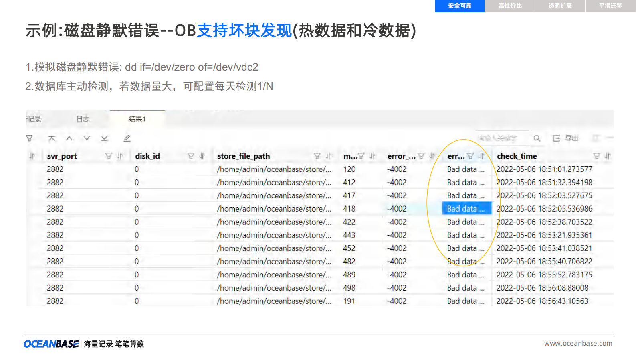Click cell 2022-05-06 18:56:43.10563
Image resolution: width=636 pixels, height=358 pixels.
[x=542, y=301]
